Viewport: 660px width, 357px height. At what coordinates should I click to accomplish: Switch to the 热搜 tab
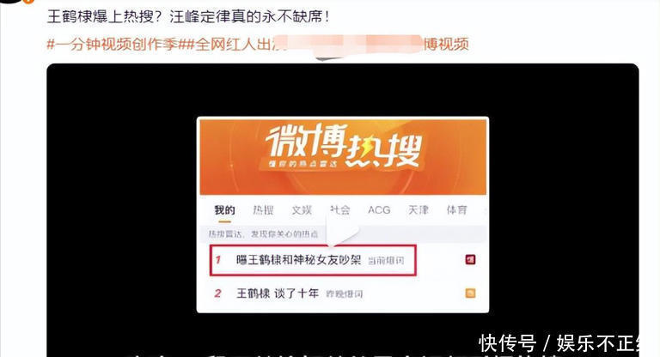263,210
